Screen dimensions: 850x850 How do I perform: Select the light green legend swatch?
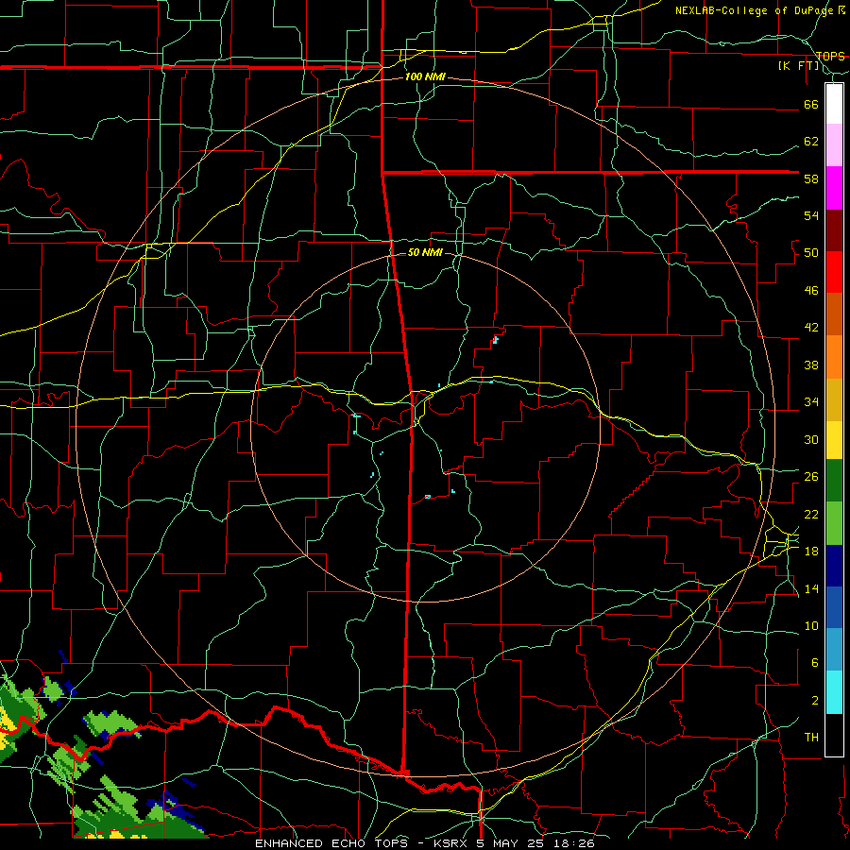pos(834,523)
